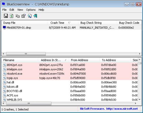The height and width of the screenshot is (113, 143).
Task: Visit the http://www.nirsoft.net link
Action: (122, 109)
